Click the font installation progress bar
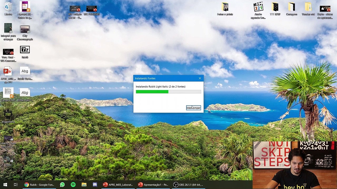 click(x=168, y=92)
